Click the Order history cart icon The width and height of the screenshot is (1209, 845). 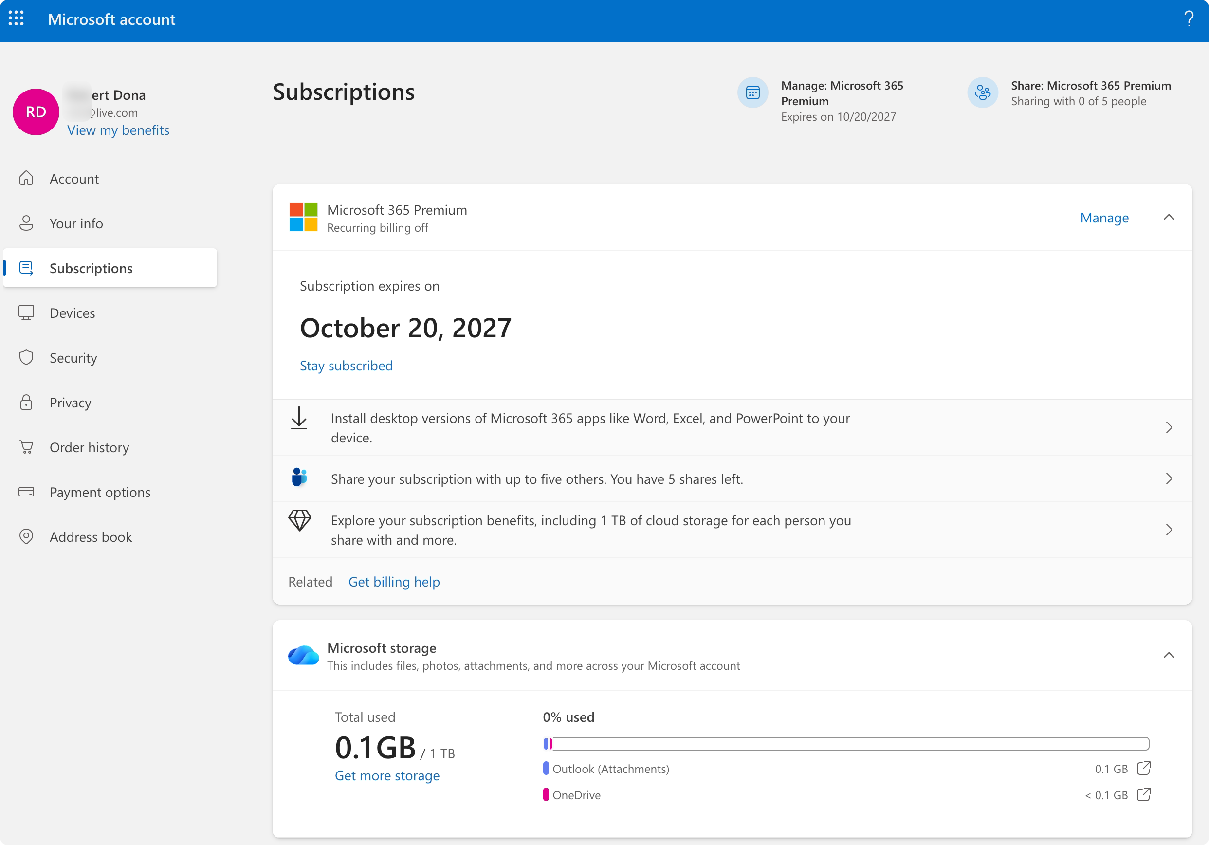(26, 447)
